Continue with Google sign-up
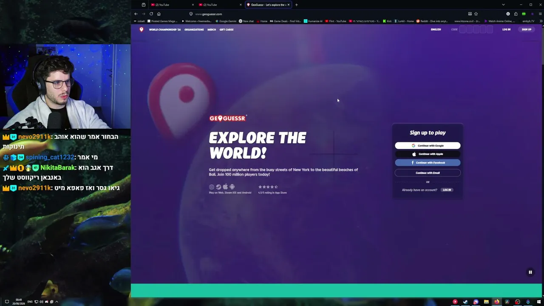Screen dimensions: 544x306 428,146
